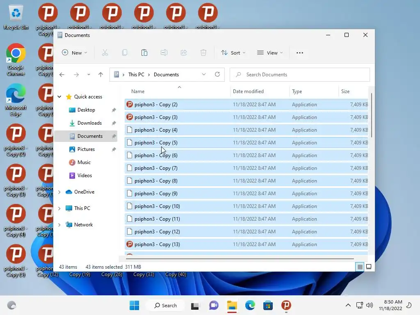Open the View layout dropdown
The width and height of the screenshot is (420, 315).
pos(269,53)
